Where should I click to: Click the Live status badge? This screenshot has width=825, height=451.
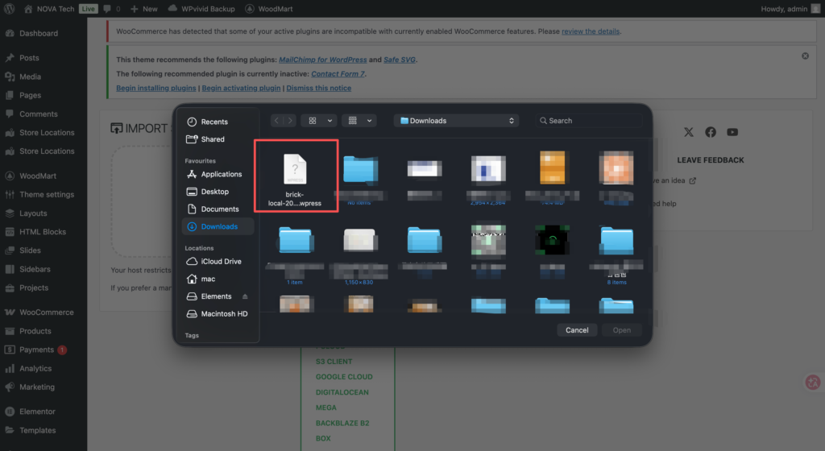(x=89, y=8)
